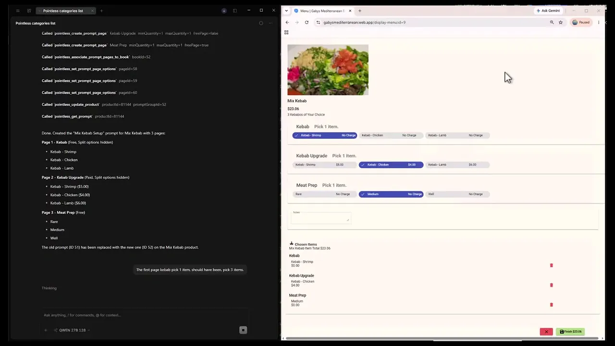Click Ask Gemini button

pos(548,11)
